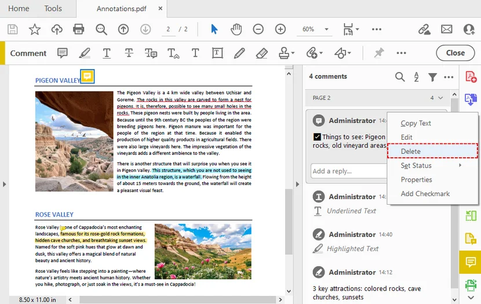Select the Highlighted Text comment

coord(352,249)
